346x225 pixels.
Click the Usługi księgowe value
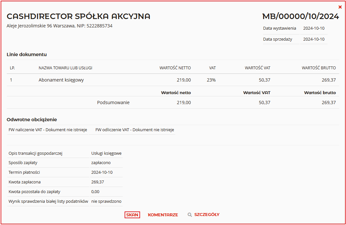point(107,153)
